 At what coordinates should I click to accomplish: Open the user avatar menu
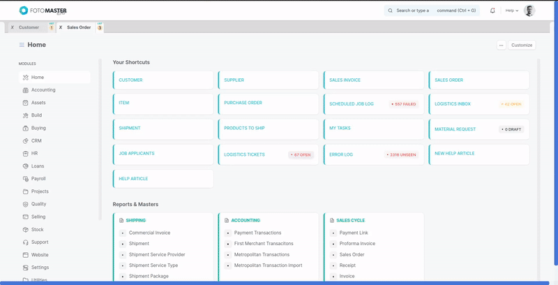coord(529,10)
